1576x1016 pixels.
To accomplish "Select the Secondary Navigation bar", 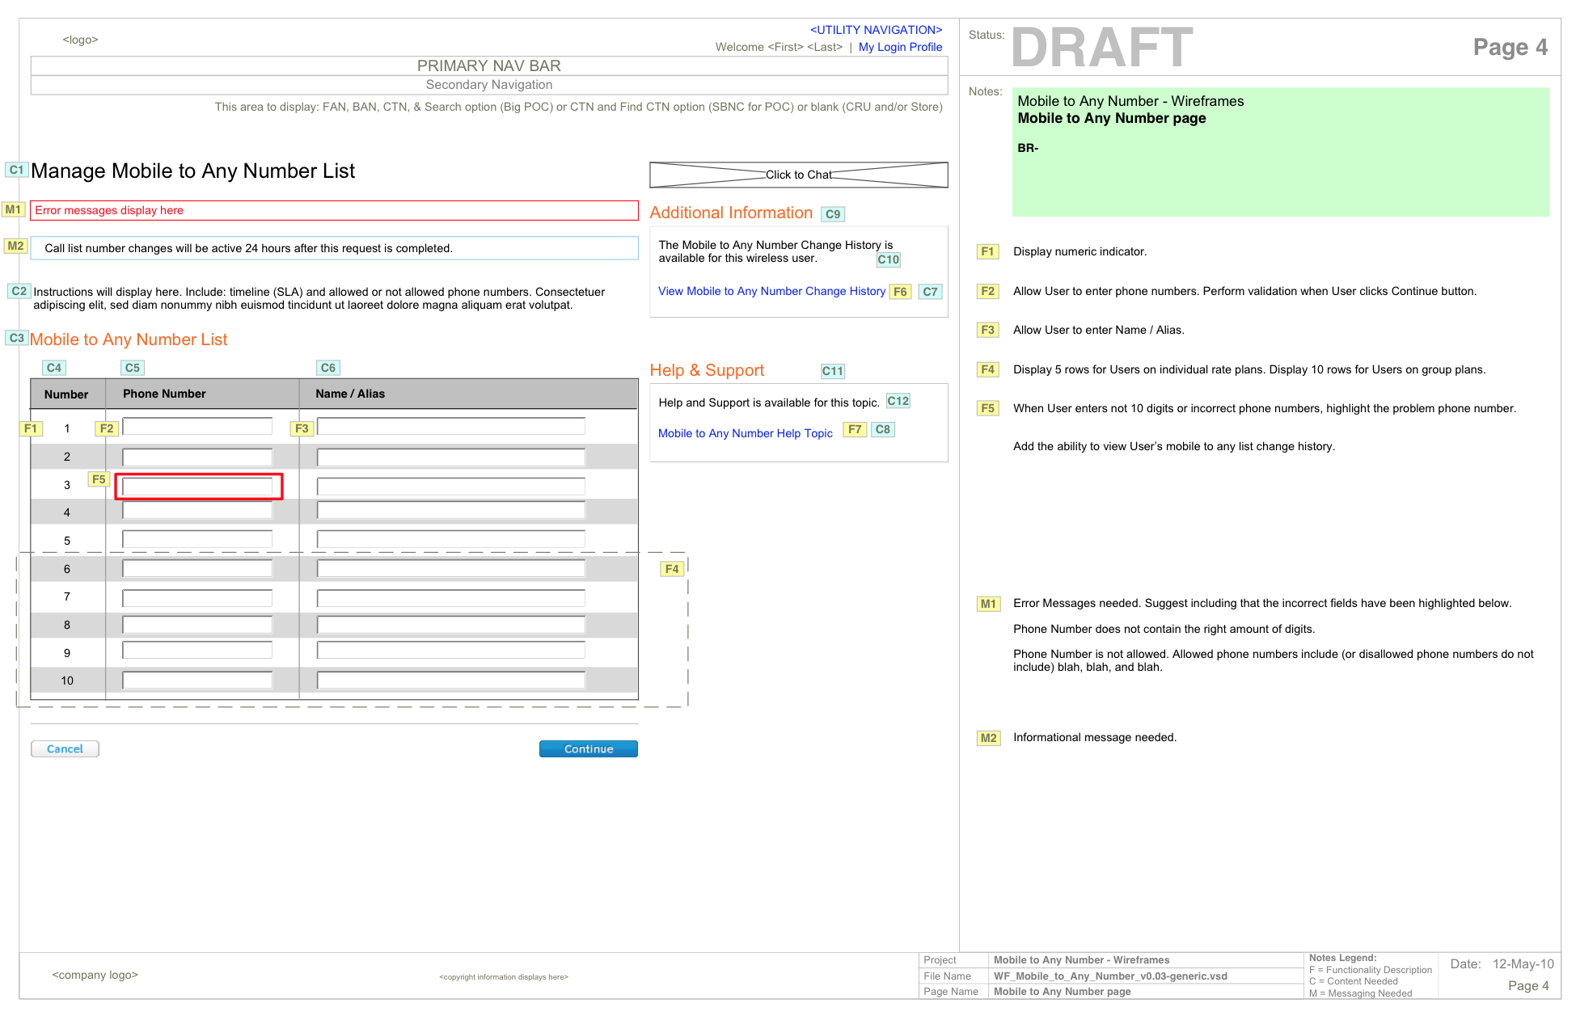I will pos(488,84).
